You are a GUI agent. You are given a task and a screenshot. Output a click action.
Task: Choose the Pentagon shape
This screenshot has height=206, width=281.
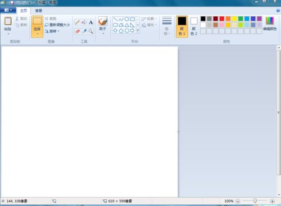pyautogui.click(x=121, y=30)
